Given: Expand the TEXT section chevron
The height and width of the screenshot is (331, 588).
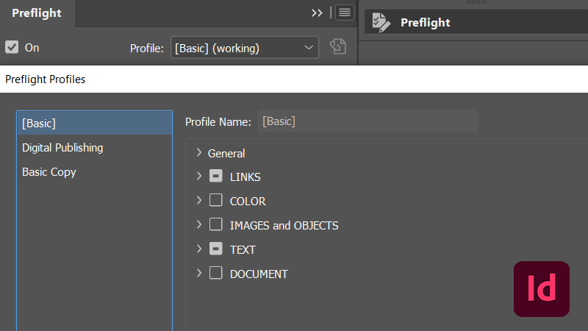Looking at the screenshot, I should pos(198,249).
